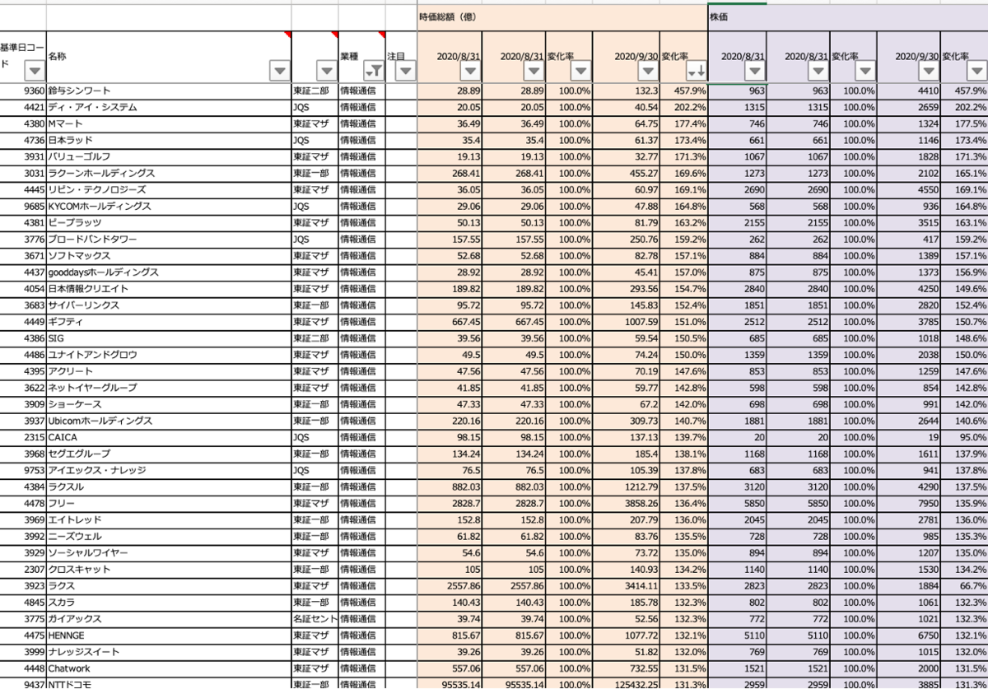Select the アイエックス・ナレッジ name cell
Viewport: 988px width, 689px height.
[169, 470]
